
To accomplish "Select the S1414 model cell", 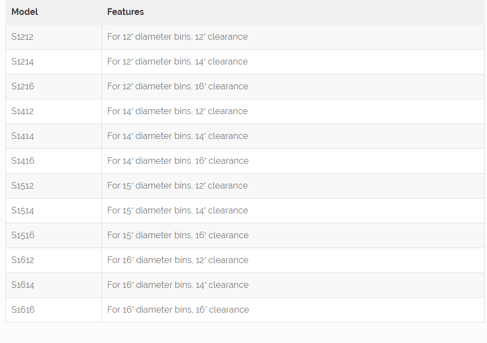I will coord(23,136).
